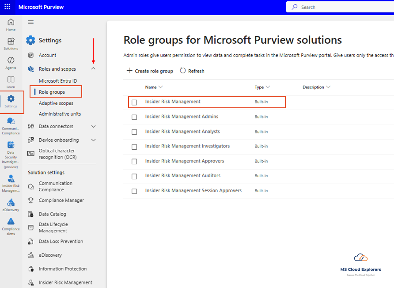394x288 pixels.
Task: Open Insider Risk Management Auditors role group
Action: (183, 176)
